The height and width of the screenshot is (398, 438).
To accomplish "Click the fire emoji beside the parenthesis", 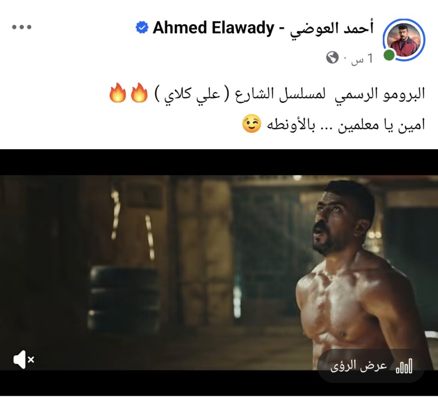I will (139, 92).
